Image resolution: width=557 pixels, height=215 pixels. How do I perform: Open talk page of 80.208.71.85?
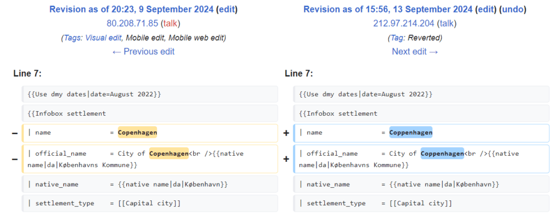point(171,23)
